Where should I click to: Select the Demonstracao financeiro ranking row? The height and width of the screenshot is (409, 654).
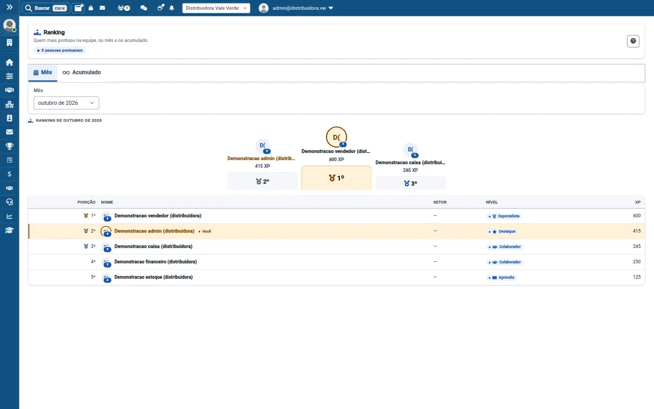point(336,262)
